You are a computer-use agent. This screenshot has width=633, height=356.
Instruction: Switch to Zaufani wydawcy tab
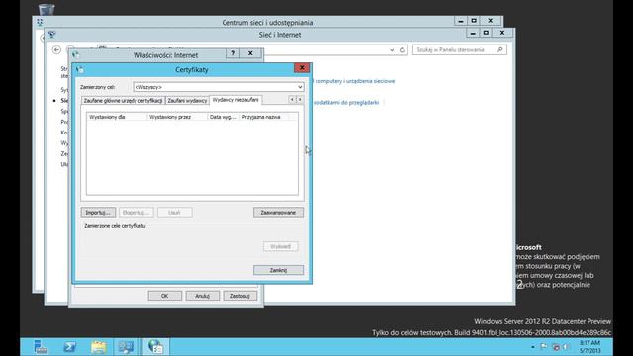187,101
